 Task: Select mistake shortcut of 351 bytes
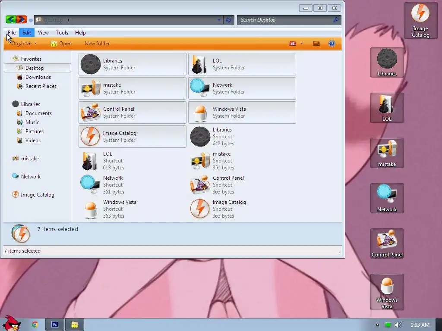tap(242, 161)
